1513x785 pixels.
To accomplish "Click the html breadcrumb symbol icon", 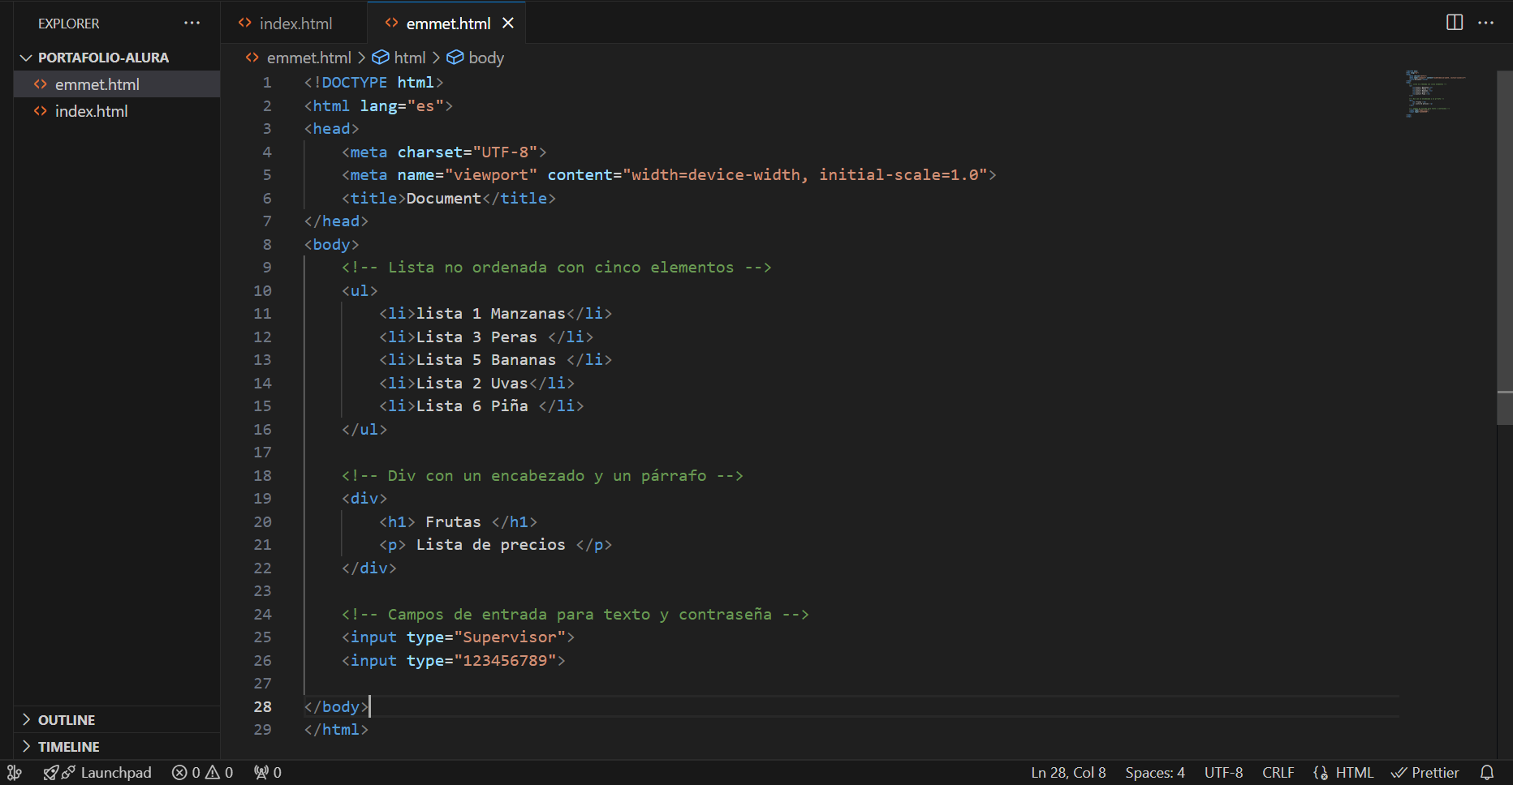I will (380, 58).
